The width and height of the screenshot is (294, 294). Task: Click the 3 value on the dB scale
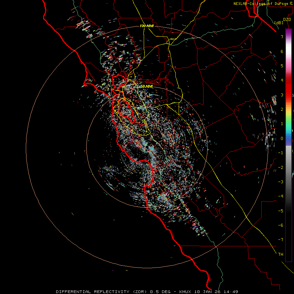pos(282,95)
